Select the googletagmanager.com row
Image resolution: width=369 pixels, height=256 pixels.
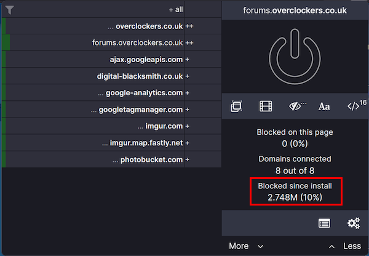coord(140,110)
